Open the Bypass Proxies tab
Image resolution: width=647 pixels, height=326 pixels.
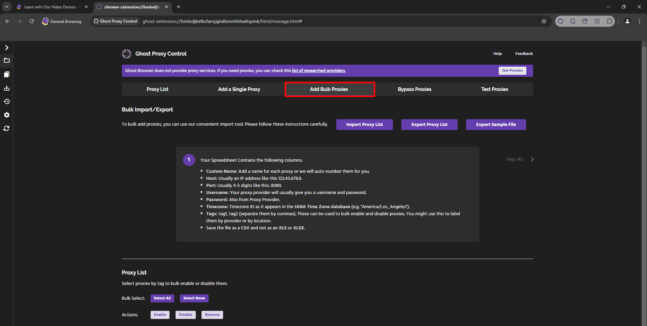coord(414,89)
